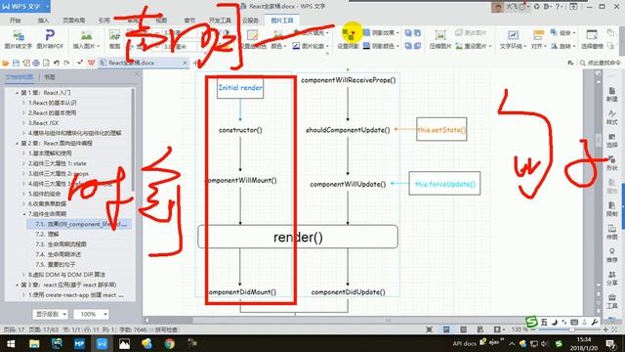Open the 旋转 rotate dropdown
625x352 pixels.
click(x=562, y=46)
